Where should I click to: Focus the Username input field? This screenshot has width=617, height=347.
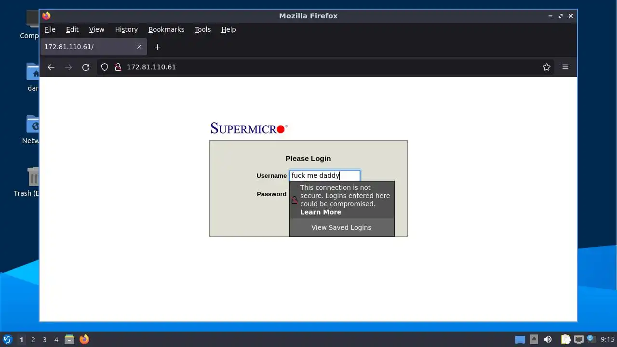(325, 175)
